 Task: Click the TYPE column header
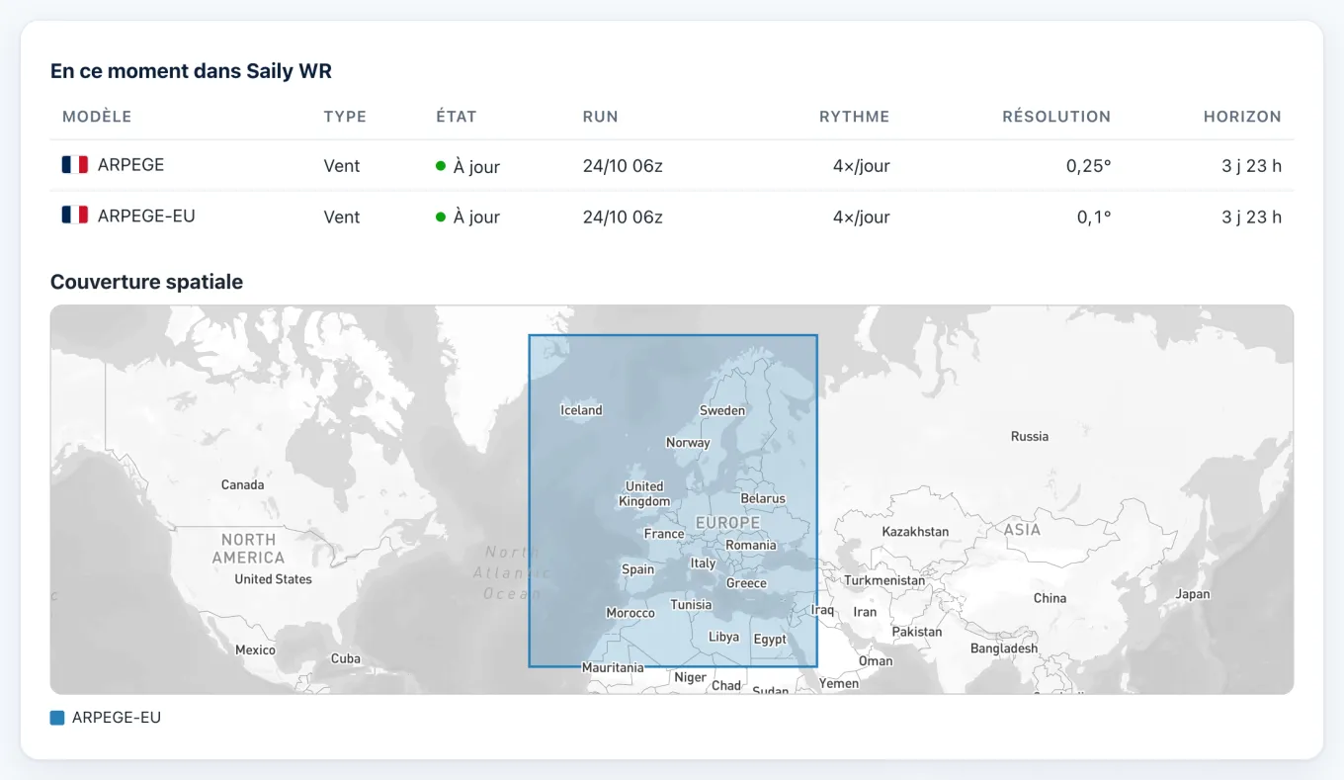pyautogui.click(x=345, y=117)
